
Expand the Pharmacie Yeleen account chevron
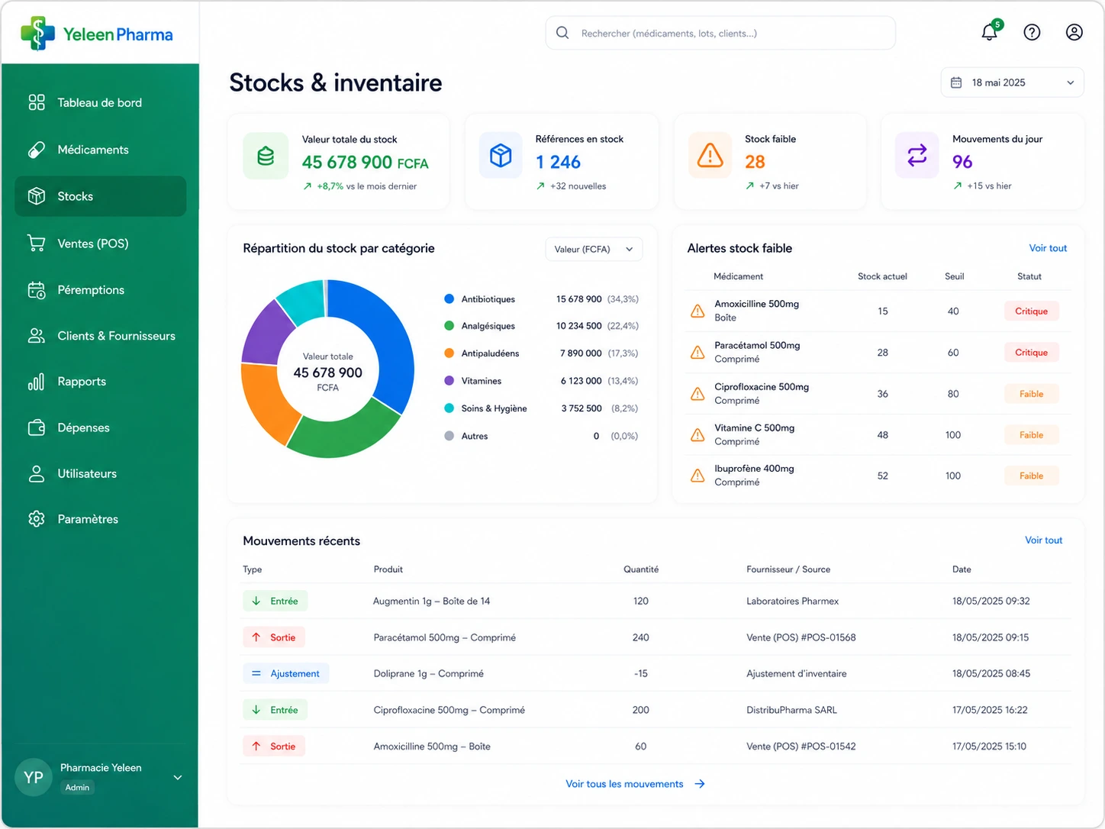178,777
